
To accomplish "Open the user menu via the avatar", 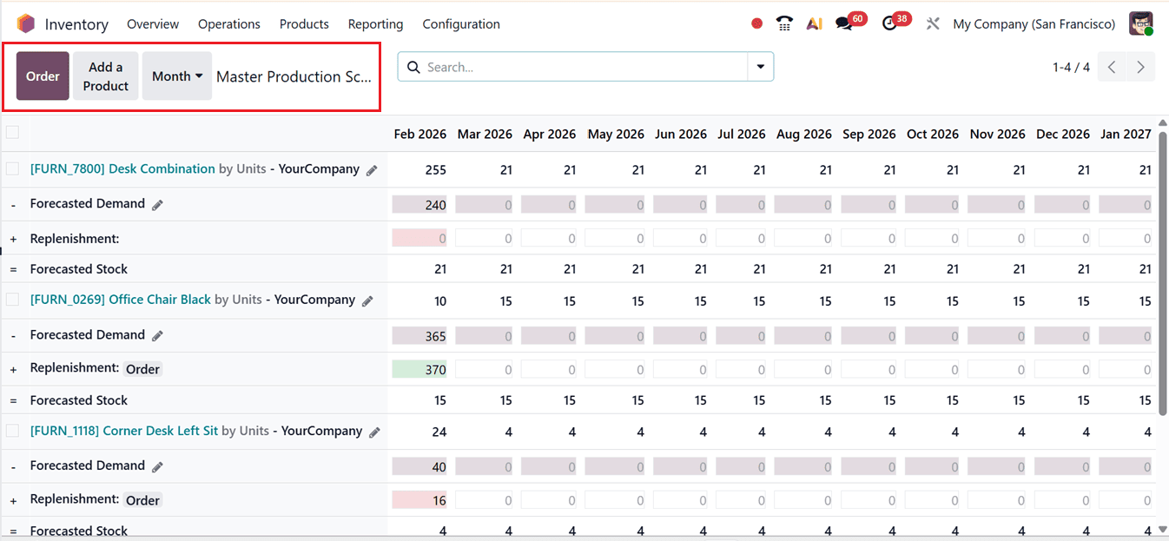I will tap(1141, 23).
